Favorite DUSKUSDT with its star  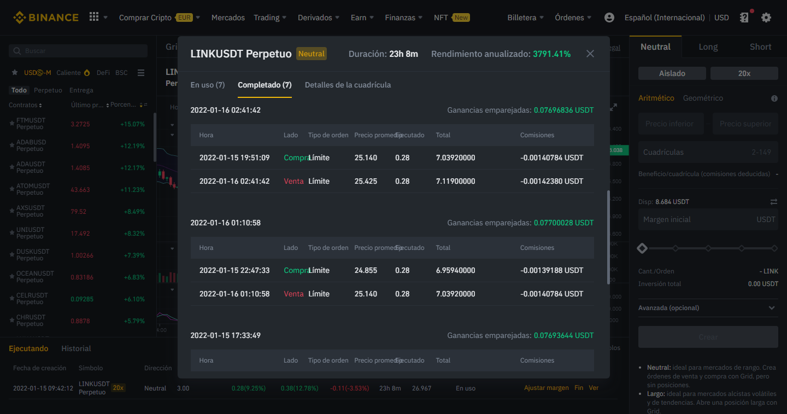(12, 255)
